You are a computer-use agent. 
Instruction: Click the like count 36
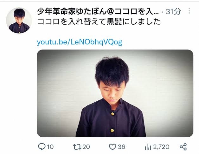pyautogui.click(x=121, y=147)
